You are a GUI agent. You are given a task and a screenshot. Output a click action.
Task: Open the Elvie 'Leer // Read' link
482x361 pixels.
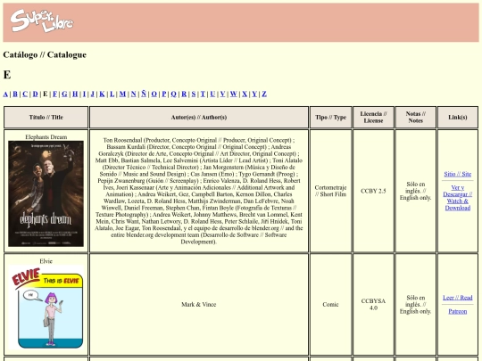(457, 298)
